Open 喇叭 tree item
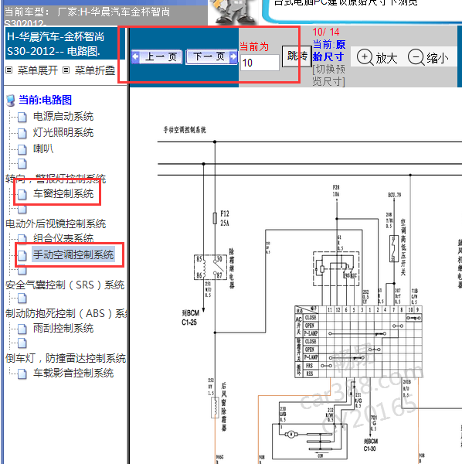462x464 pixels. [x=43, y=148]
